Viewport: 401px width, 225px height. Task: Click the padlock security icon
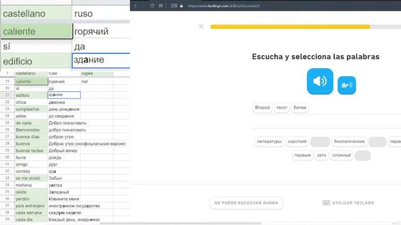tap(181, 6)
